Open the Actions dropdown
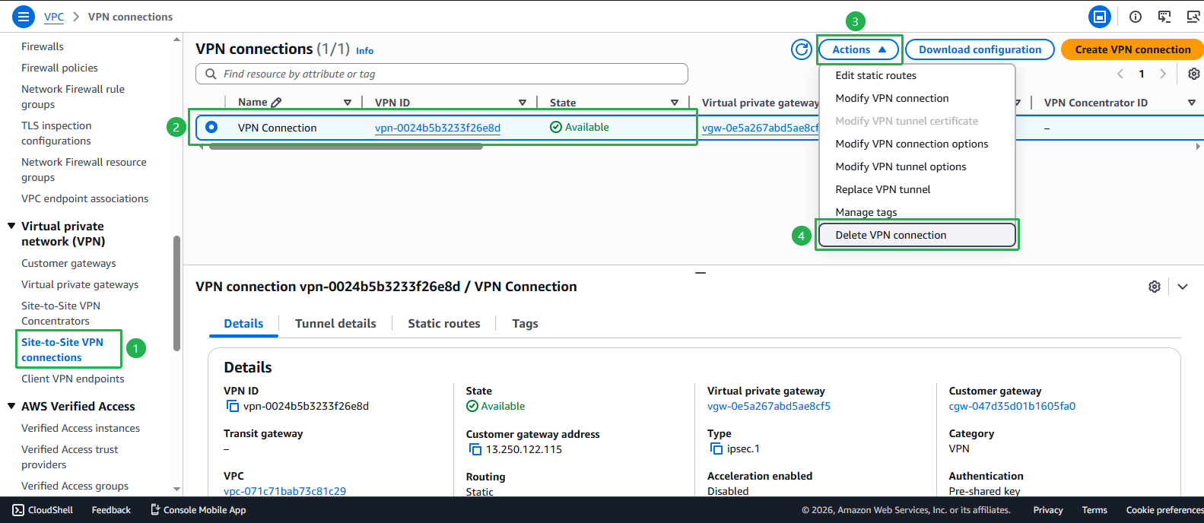 [x=859, y=49]
